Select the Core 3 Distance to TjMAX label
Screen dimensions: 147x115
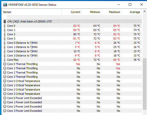point(22,55)
